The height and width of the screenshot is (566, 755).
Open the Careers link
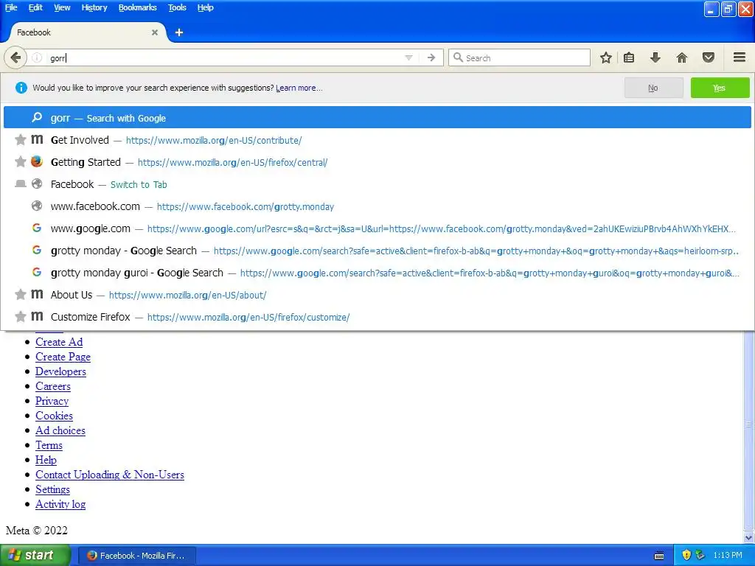(x=53, y=386)
